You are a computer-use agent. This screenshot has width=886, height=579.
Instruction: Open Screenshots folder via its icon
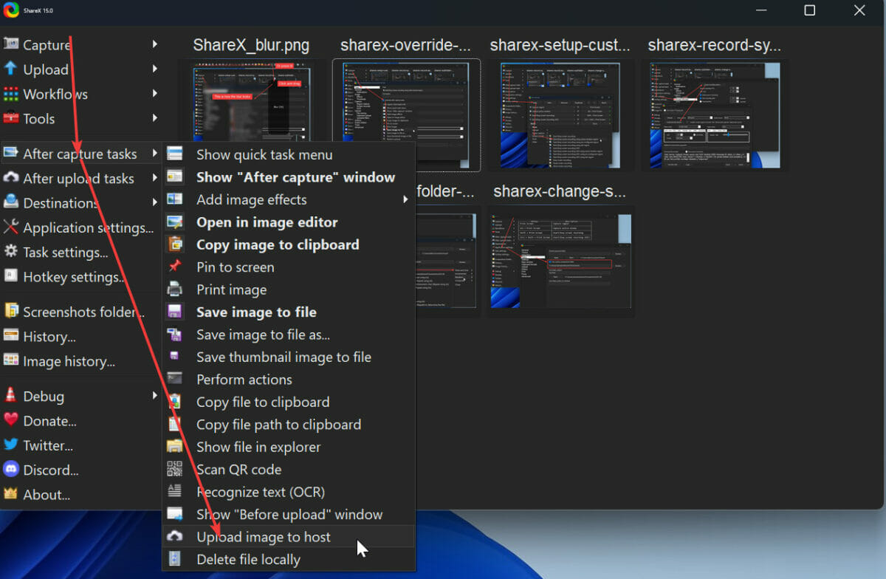pyautogui.click(x=11, y=312)
